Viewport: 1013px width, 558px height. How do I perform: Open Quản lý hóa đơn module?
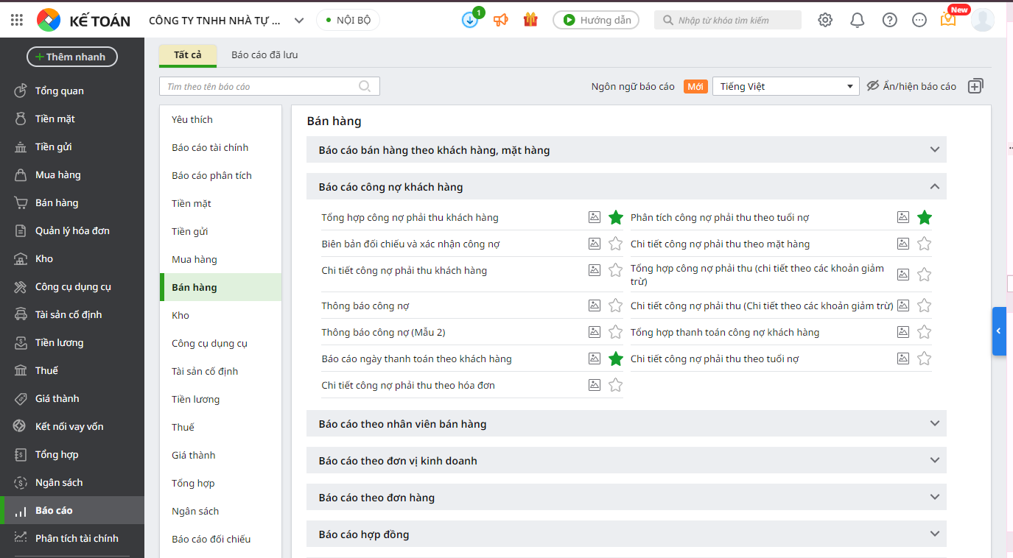72,230
